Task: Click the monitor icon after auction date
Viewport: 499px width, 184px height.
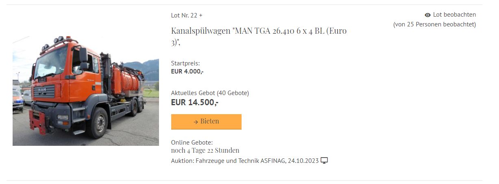Action: pos(324,161)
